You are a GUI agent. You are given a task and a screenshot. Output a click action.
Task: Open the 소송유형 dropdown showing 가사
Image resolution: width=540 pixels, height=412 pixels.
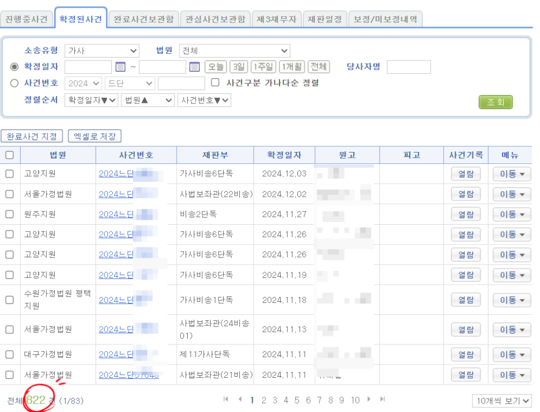tap(102, 51)
